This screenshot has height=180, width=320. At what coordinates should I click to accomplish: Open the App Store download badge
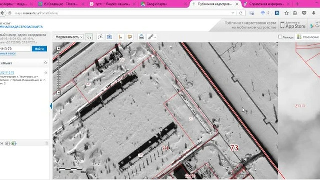(293, 25)
